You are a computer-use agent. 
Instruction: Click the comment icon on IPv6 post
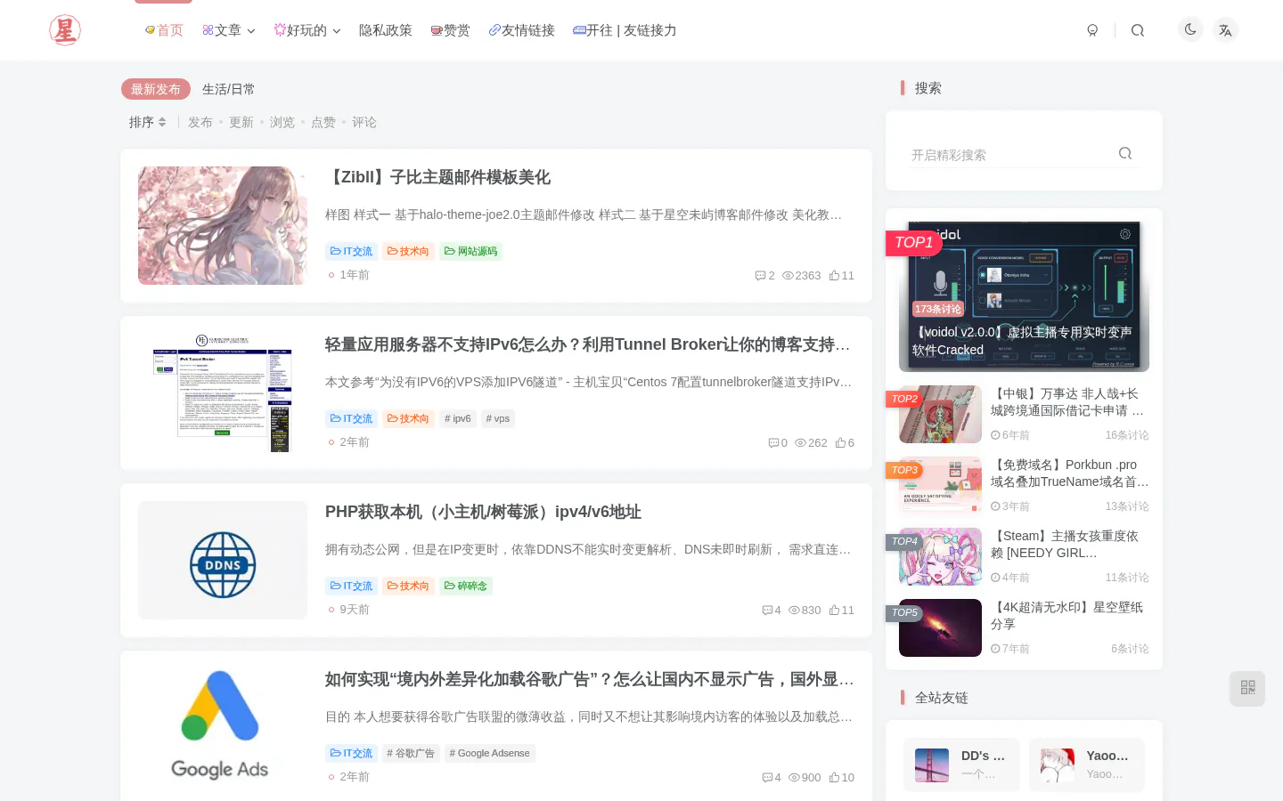point(773,443)
